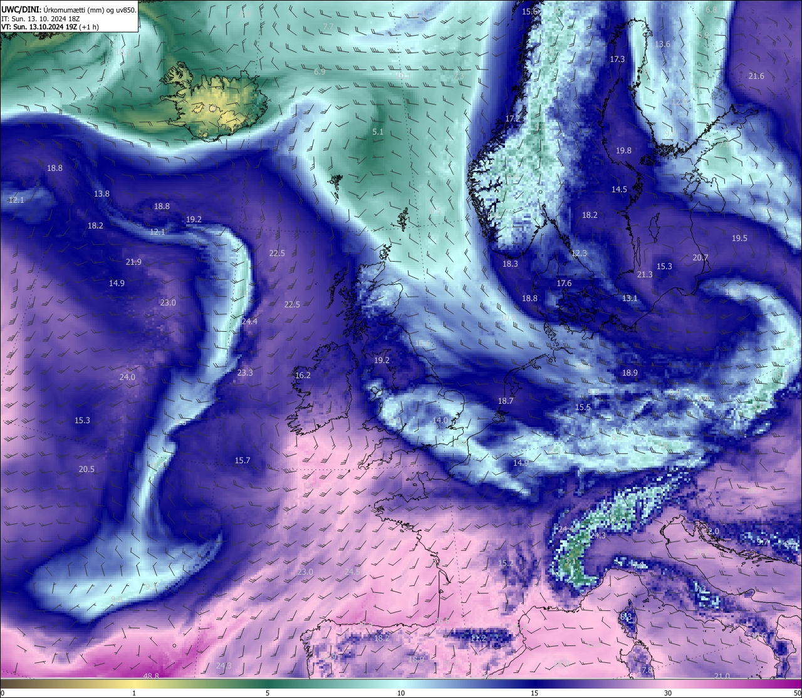Click the 23.3 value label
The height and width of the screenshot is (698, 802).
pos(245,373)
